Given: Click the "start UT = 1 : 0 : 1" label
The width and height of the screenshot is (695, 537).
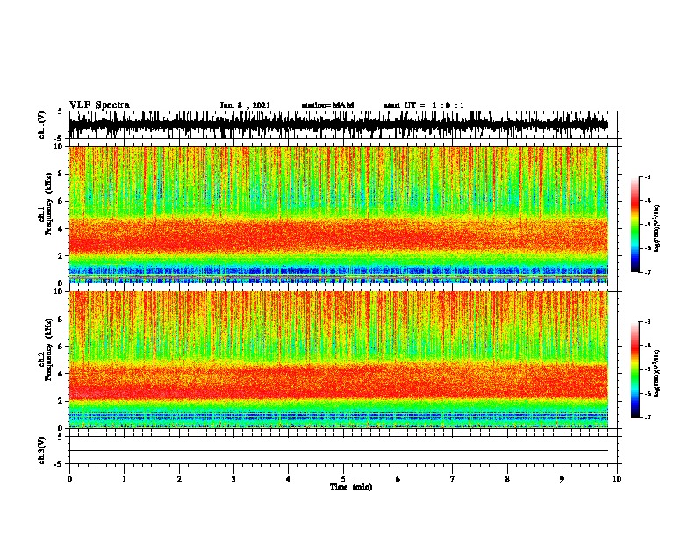Looking at the screenshot, I should pyautogui.click(x=424, y=105).
